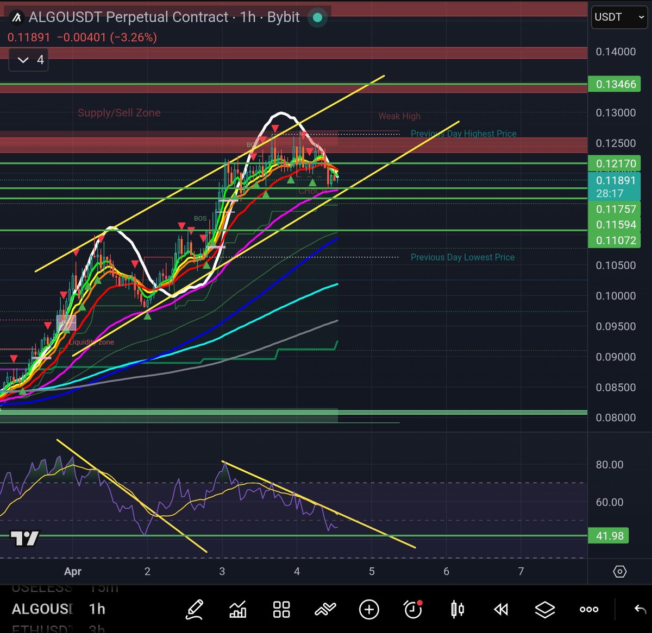This screenshot has width=652, height=633.
Task: Open the indicators chart icon
Action: 238,610
